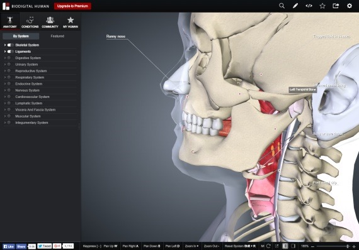Open the My Human tab
The height and width of the screenshot is (250, 359).
coord(71,22)
